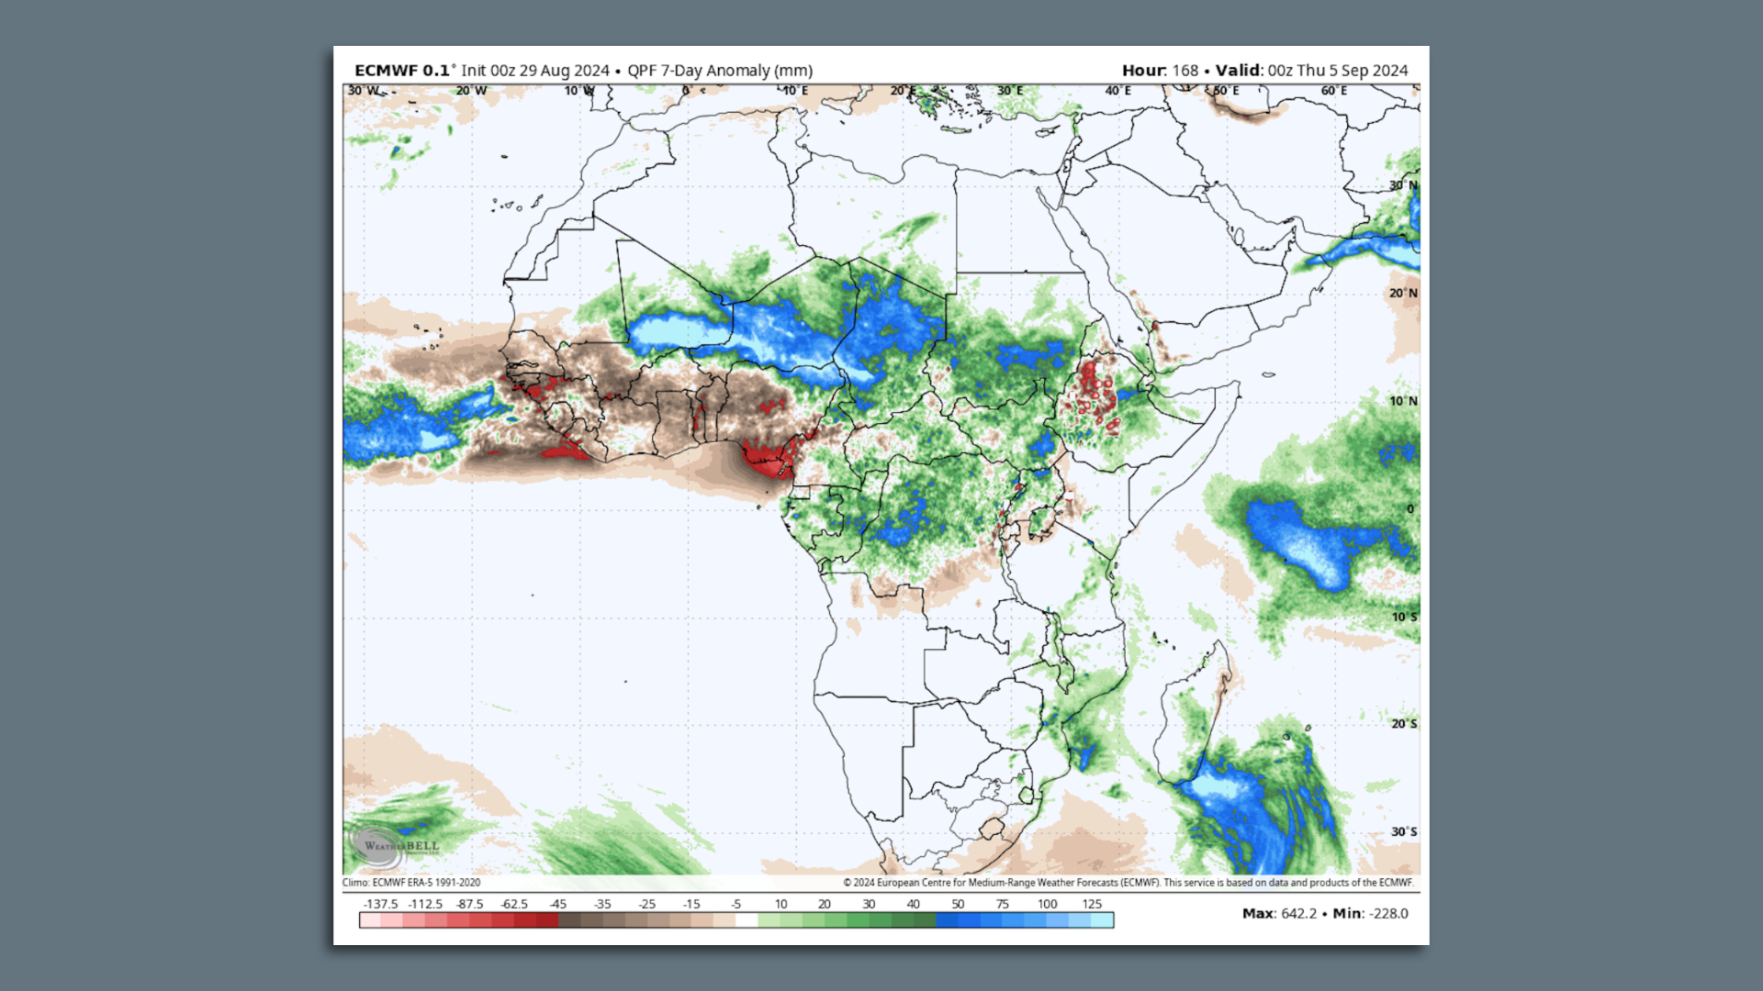Click the -45 tick mark on the legend

(x=558, y=904)
